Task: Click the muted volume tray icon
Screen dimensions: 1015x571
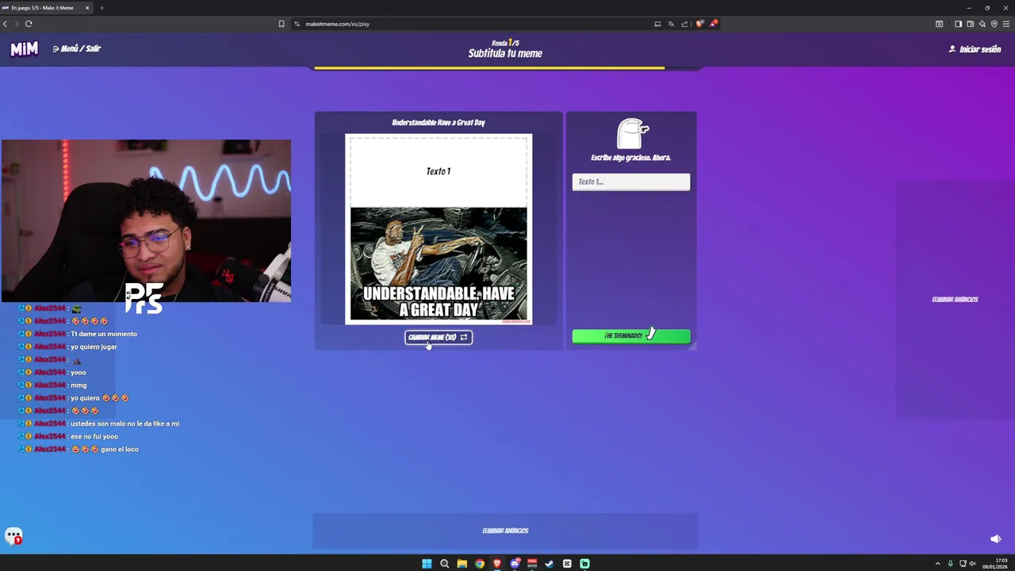Action: tap(973, 564)
